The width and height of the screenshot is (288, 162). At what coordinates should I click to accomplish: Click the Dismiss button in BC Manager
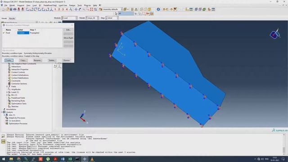coord(67,60)
